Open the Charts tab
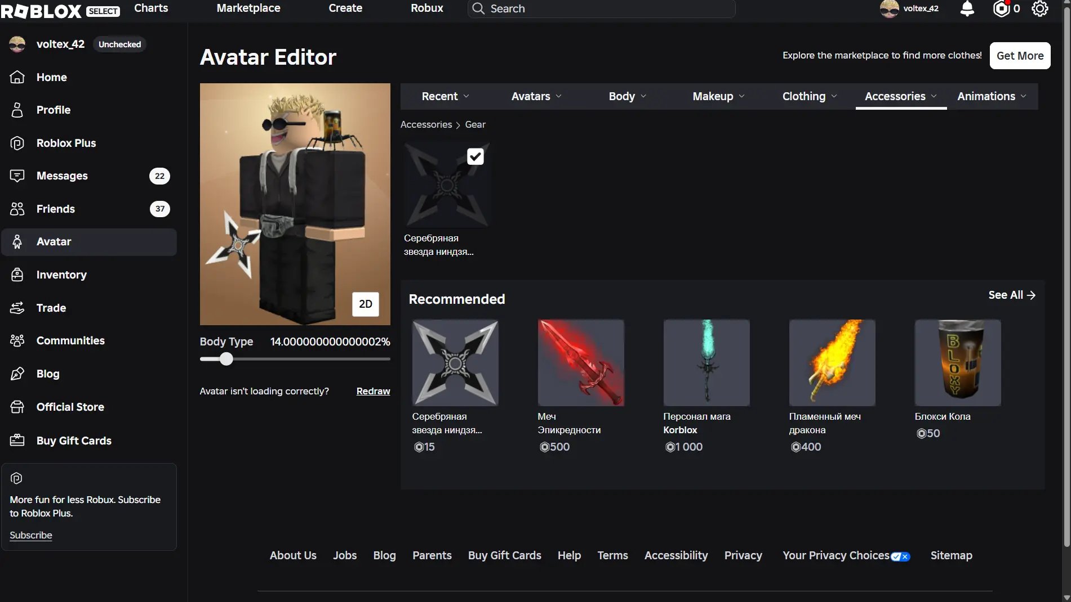This screenshot has height=602, width=1071. [151, 8]
